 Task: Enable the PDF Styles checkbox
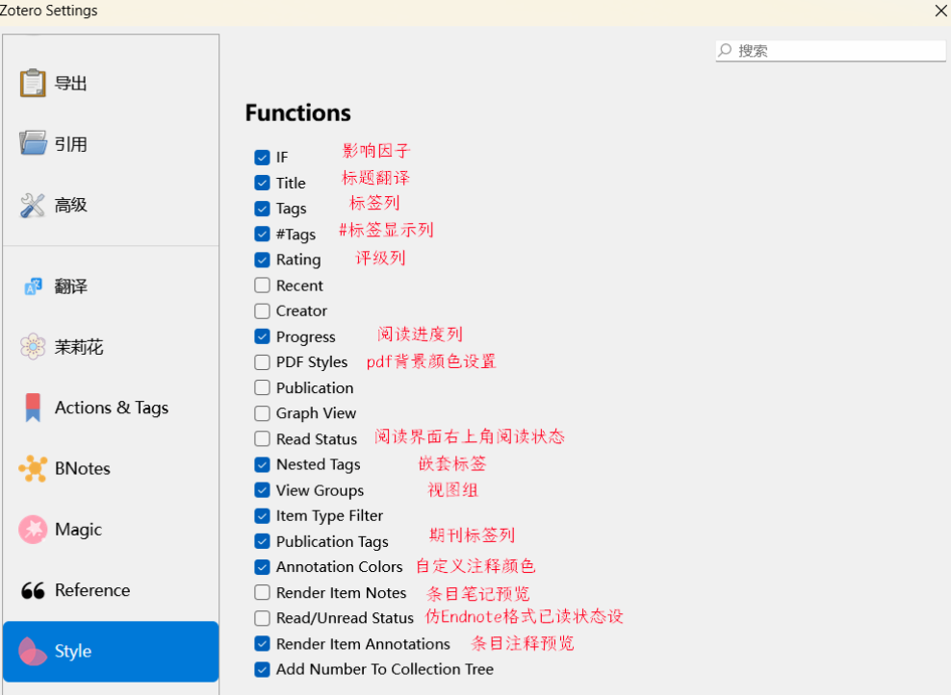coord(262,362)
